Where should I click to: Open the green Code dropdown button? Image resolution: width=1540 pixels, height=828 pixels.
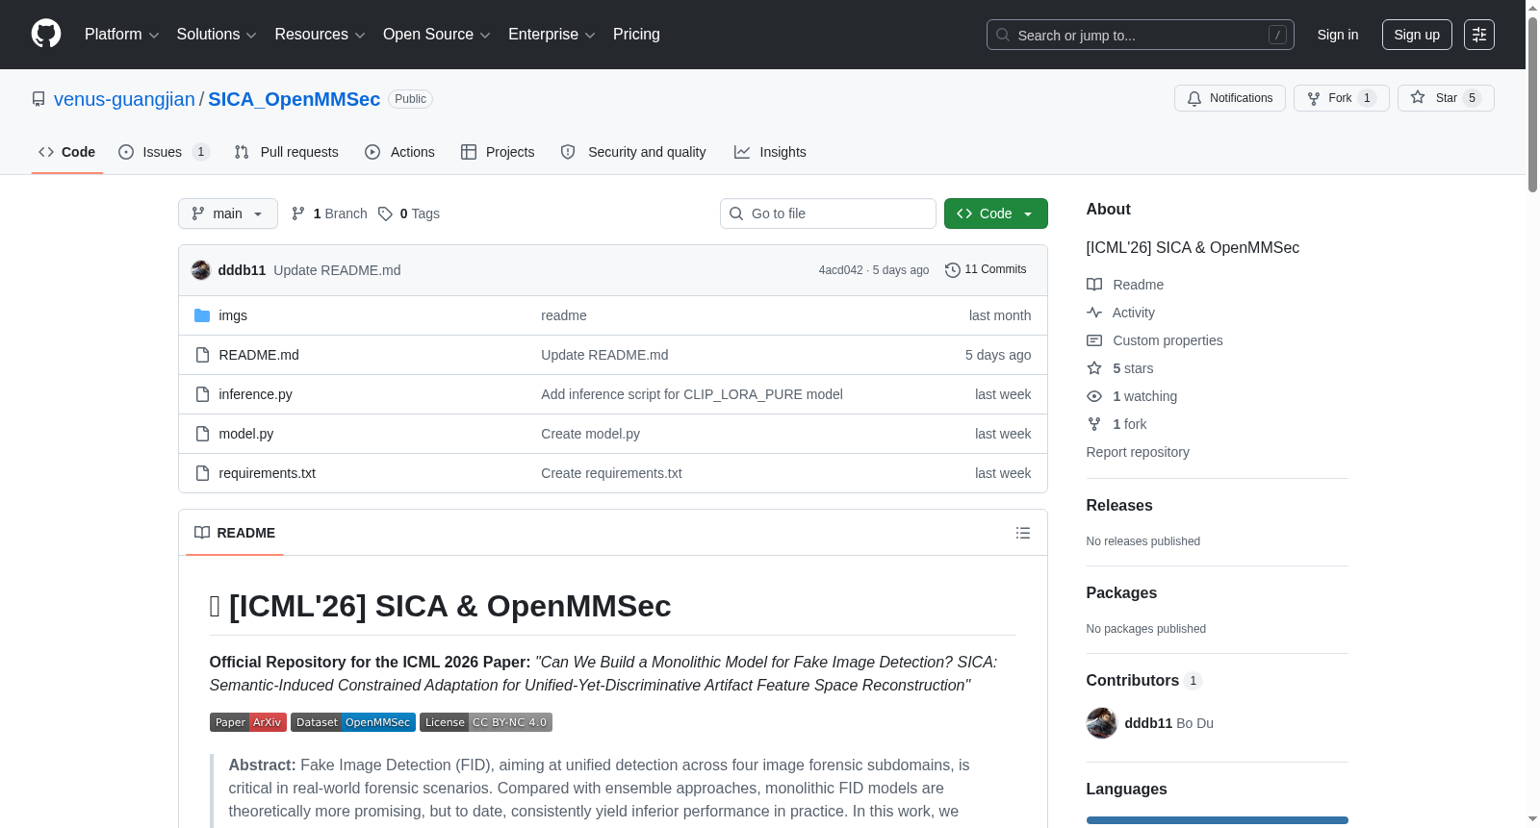pos(996,213)
